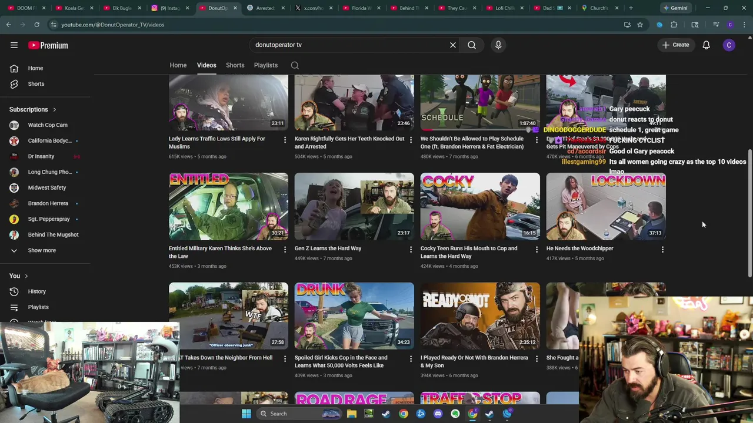Open the Windows Start menu
Image resolution: width=753 pixels, height=423 pixels.
(x=246, y=414)
